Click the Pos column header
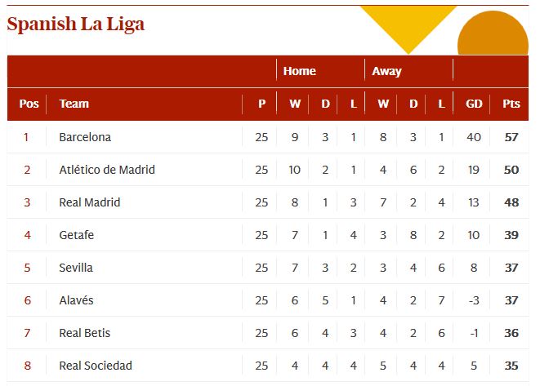The image size is (540, 386). pos(29,104)
